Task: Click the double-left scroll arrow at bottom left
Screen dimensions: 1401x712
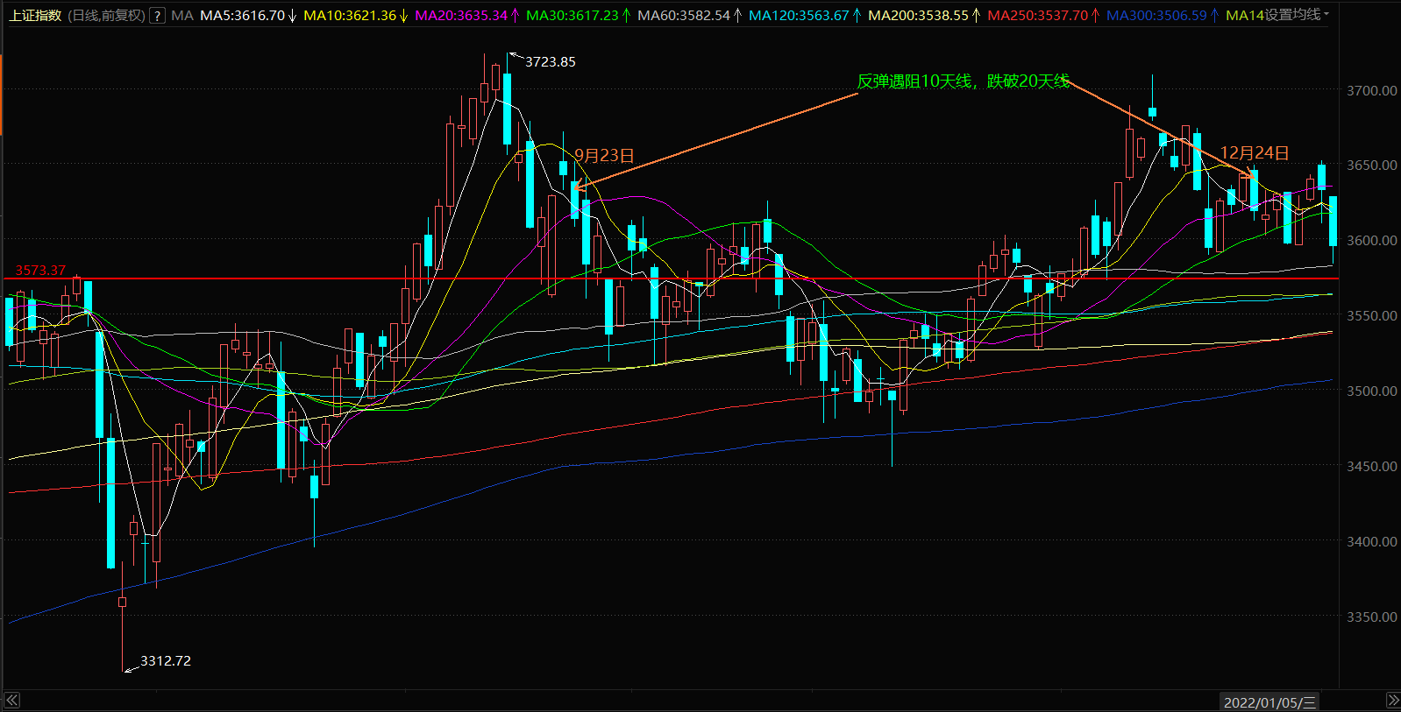Action: (x=11, y=700)
